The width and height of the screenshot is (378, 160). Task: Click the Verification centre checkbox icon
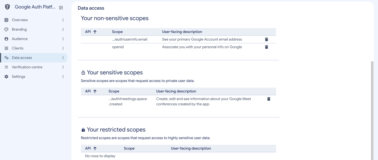(7, 67)
